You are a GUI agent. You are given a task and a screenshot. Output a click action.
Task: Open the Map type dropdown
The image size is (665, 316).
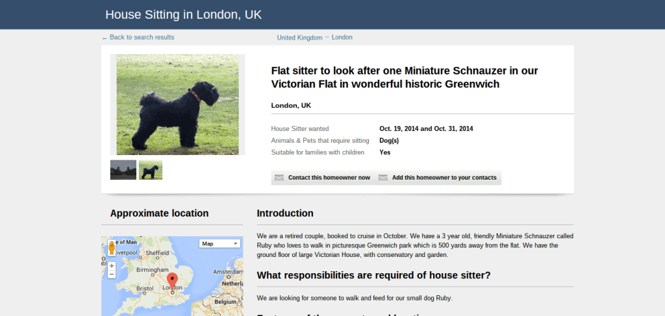coord(220,243)
